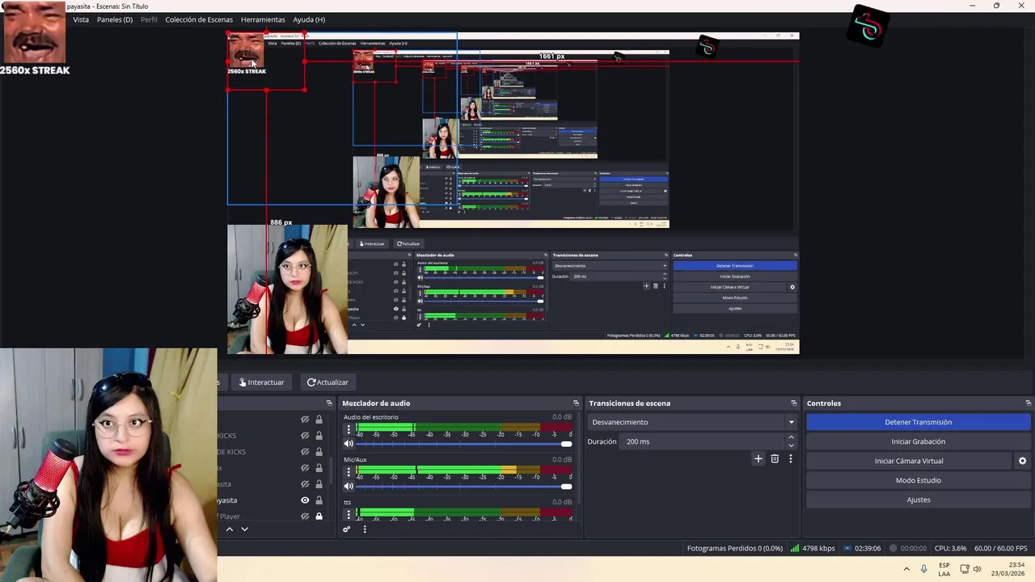
Task: Undock the Mezclador de audio panel
Action: [x=576, y=403]
